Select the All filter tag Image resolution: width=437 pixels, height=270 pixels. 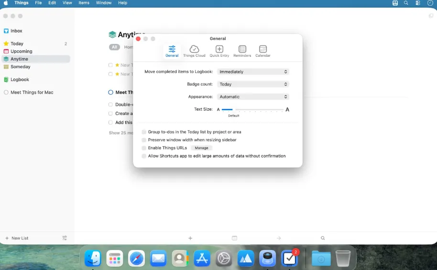(x=114, y=47)
